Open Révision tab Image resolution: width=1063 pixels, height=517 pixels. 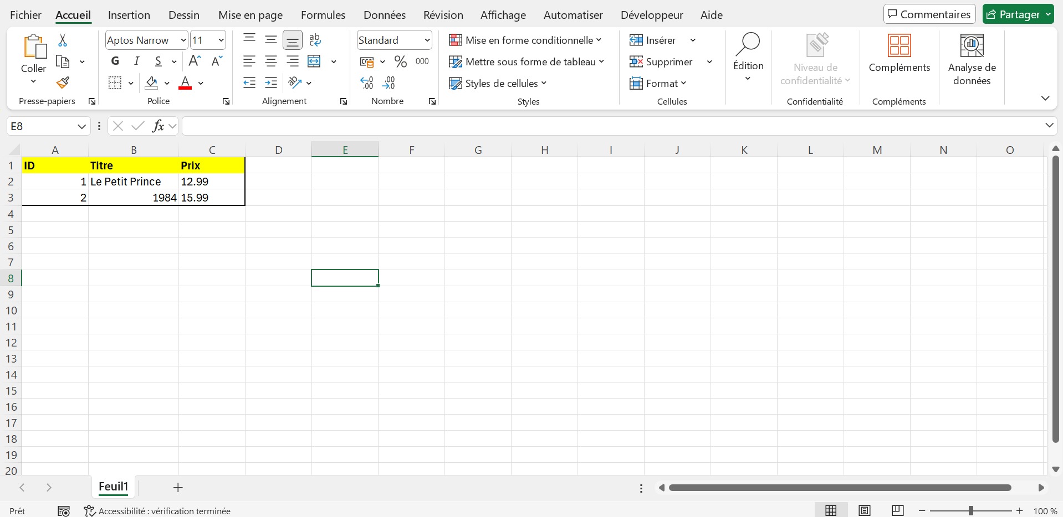[443, 15]
